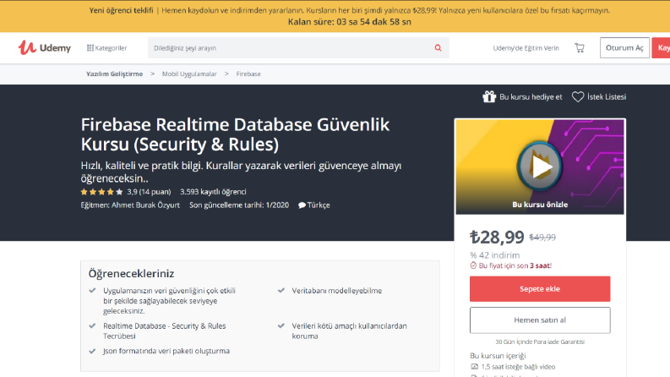Click Bu kursun içeriği heading
Screen dimensions: 670x377
pos(498,356)
